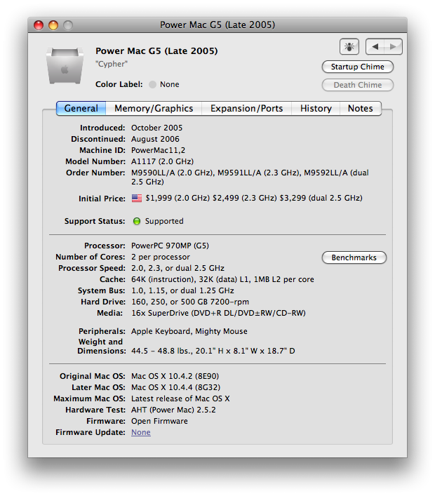
Task: Click the green Supported status indicator
Action: pos(137,221)
